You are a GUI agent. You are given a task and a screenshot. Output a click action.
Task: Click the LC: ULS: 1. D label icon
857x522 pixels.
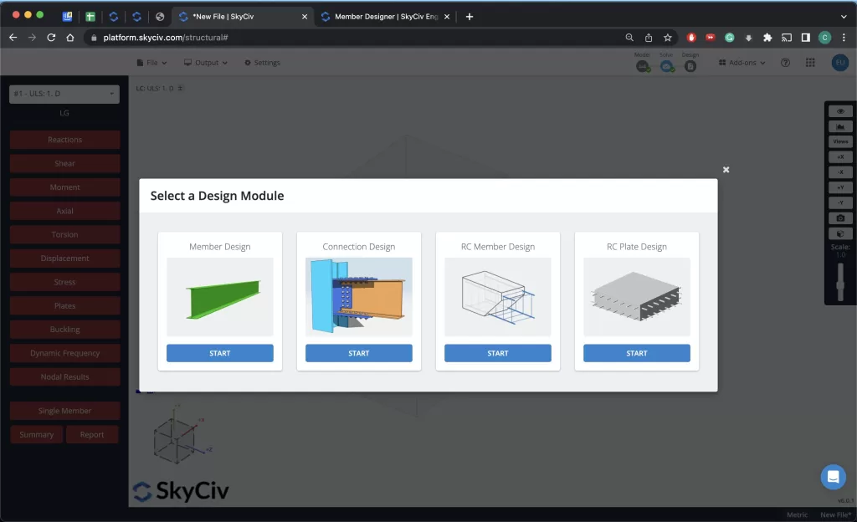click(180, 88)
